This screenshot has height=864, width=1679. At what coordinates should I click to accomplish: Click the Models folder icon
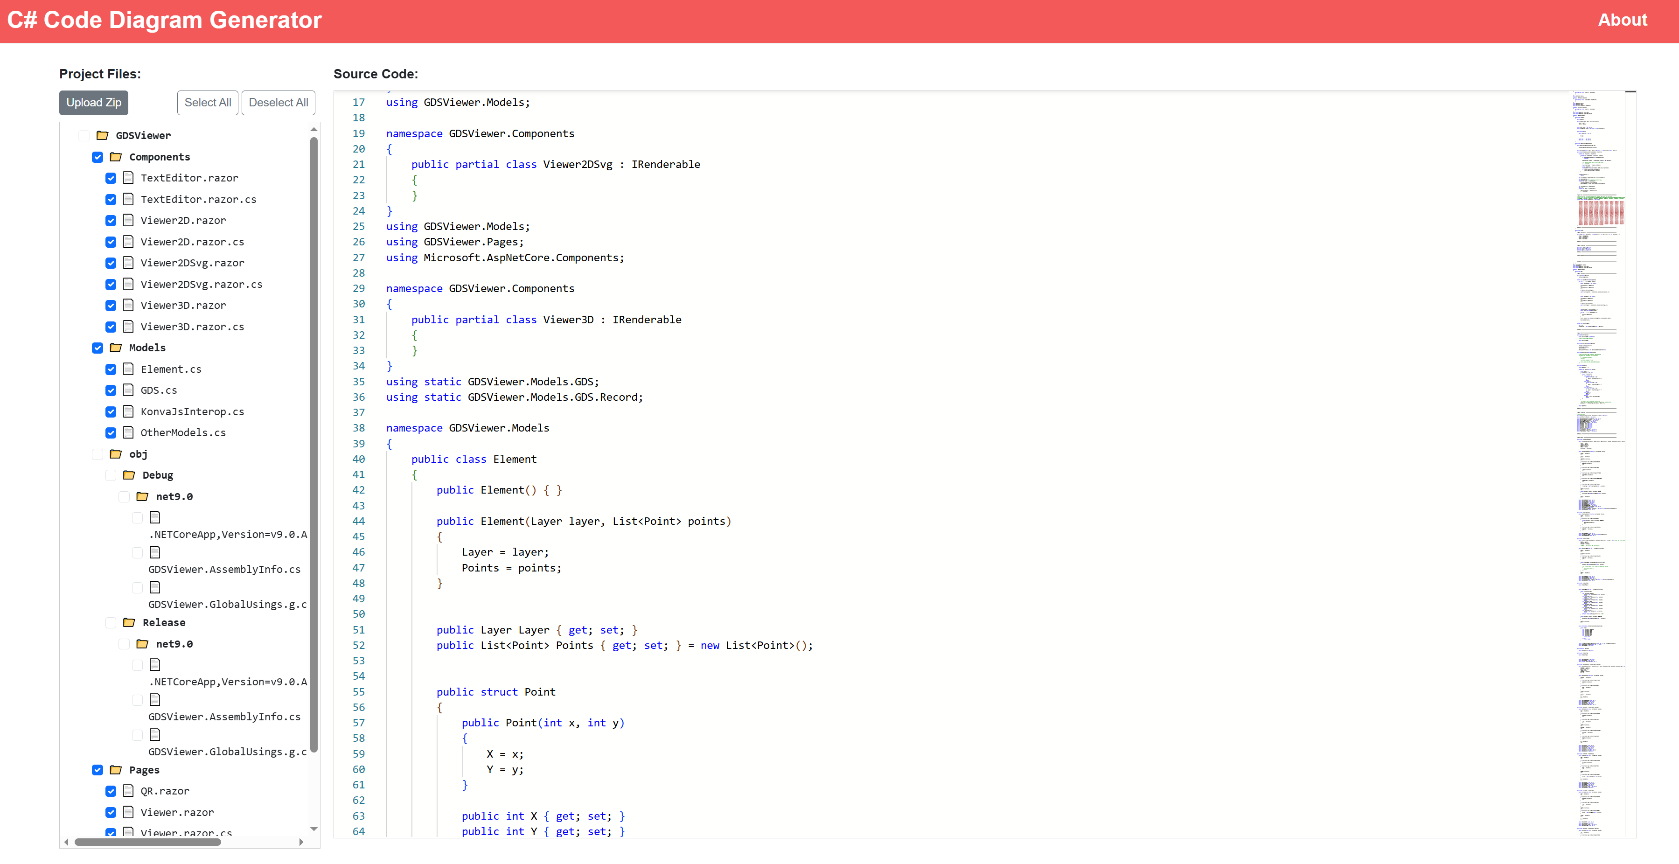point(116,348)
